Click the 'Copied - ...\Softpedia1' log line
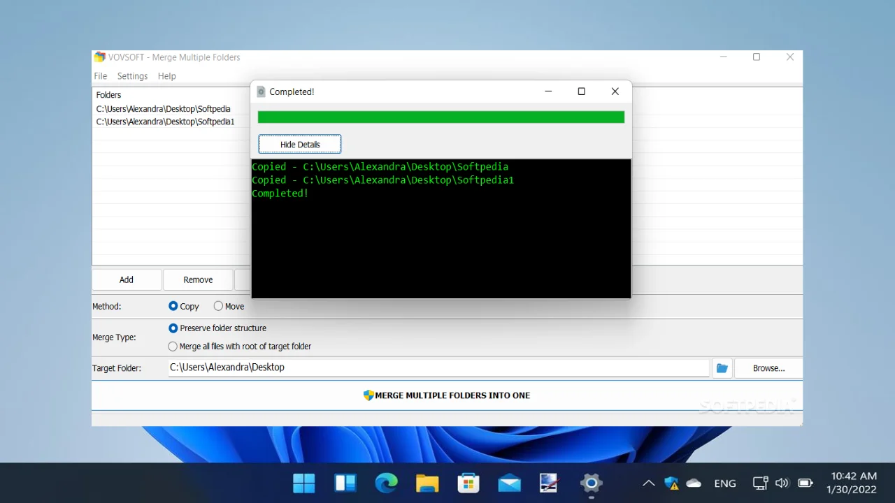 [383, 180]
